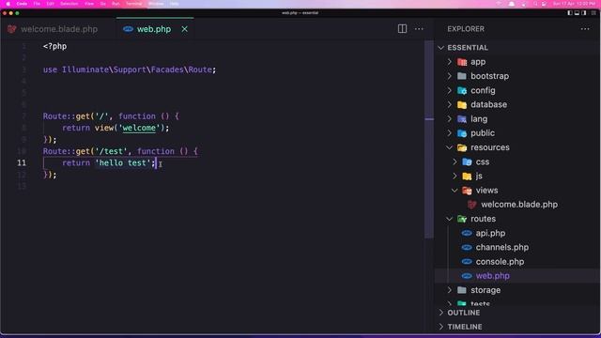The width and height of the screenshot is (601, 338).
Task: Expand the app folder chevron
Action: tap(450, 62)
